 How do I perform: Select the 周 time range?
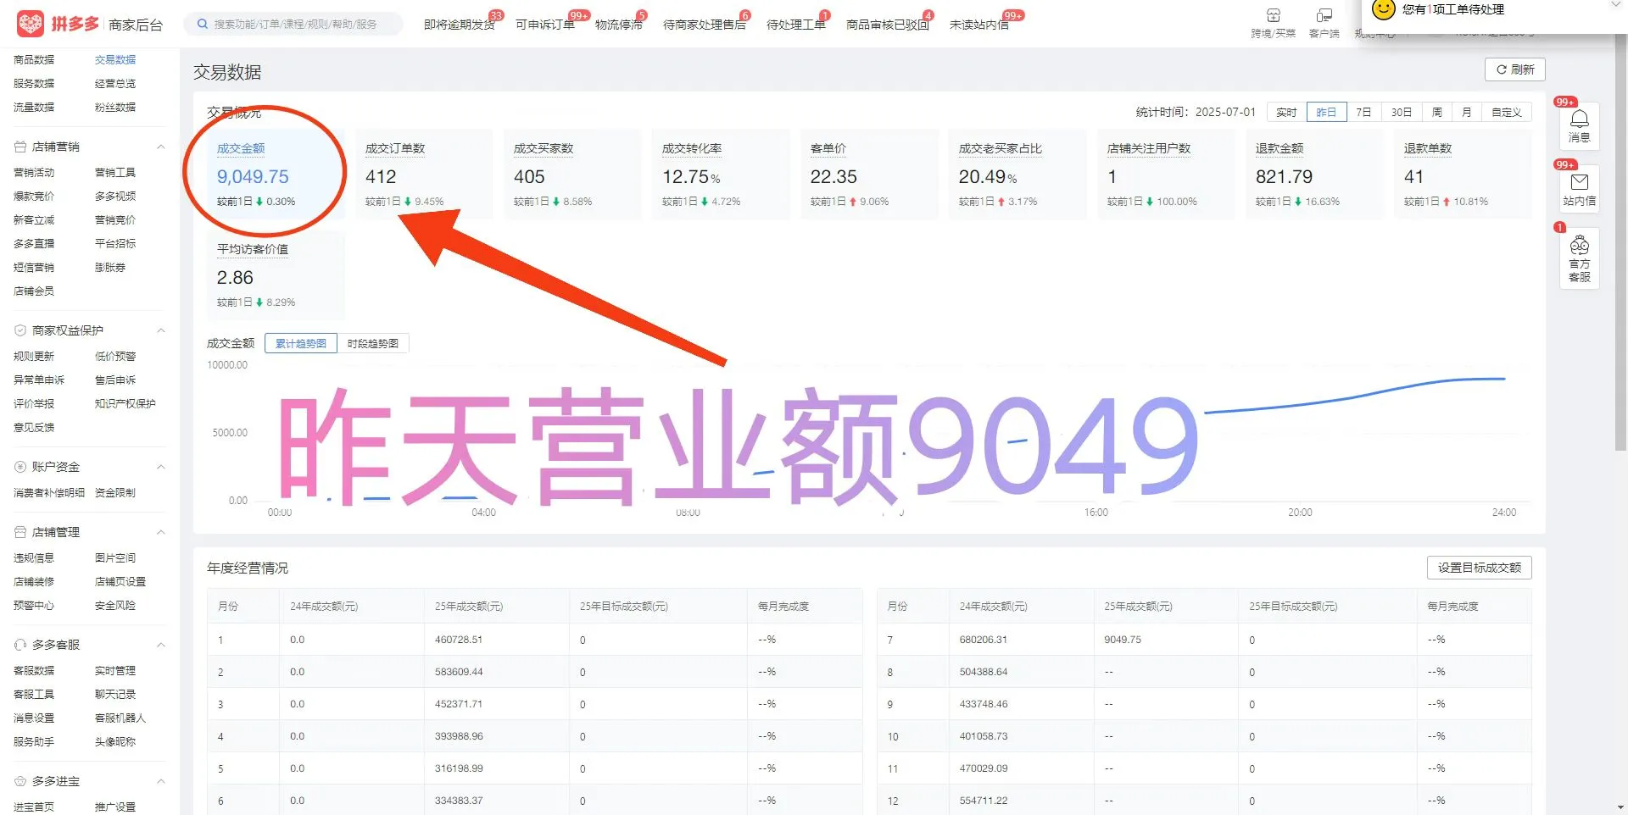(x=1436, y=112)
